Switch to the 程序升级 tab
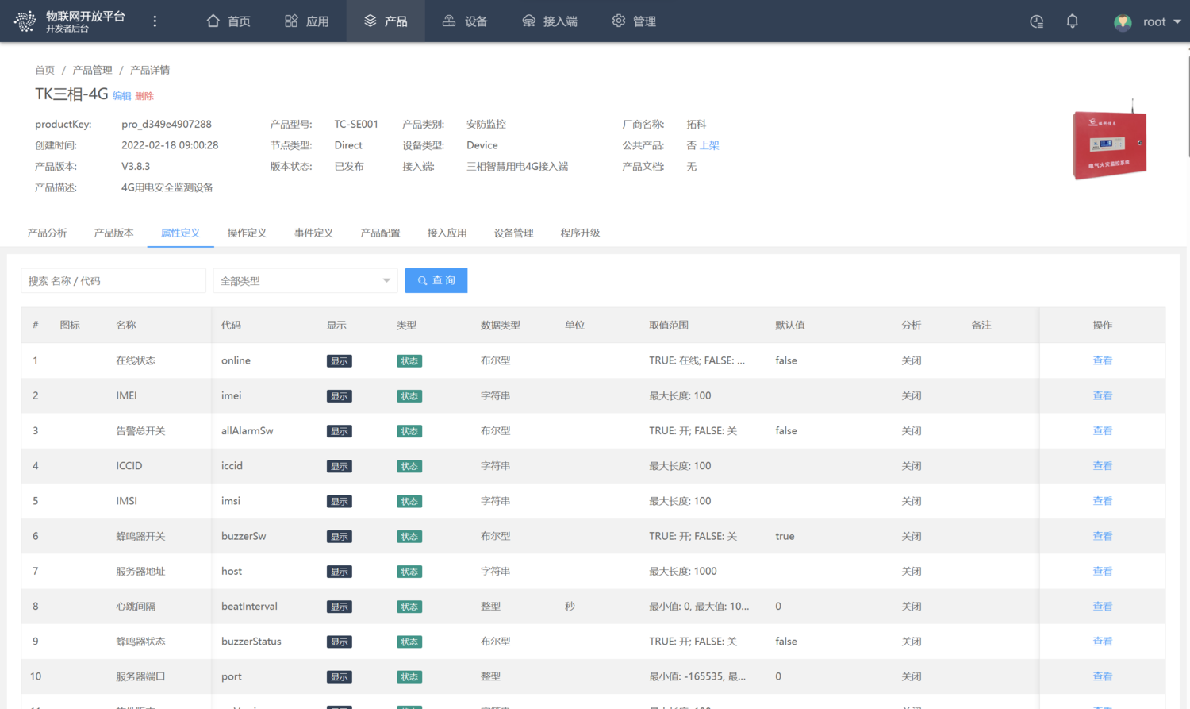This screenshot has height=709, width=1190. pos(580,233)
